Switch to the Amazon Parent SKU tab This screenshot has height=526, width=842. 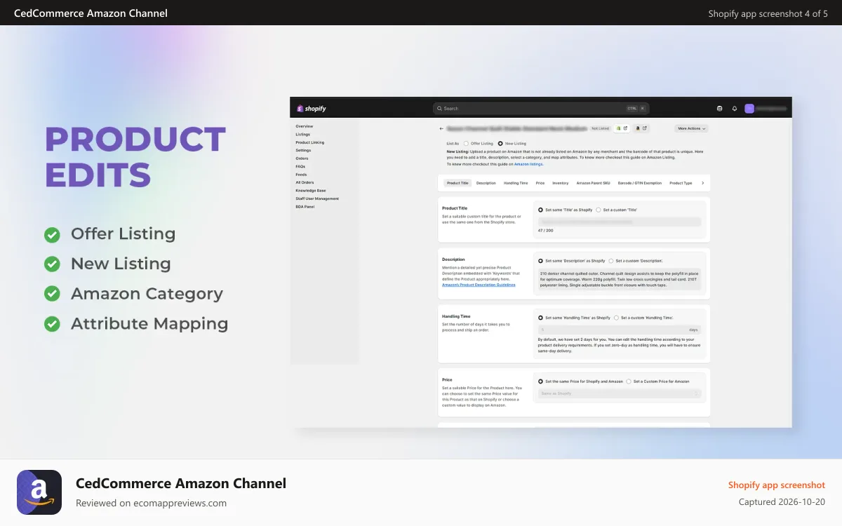click(593, 183)
